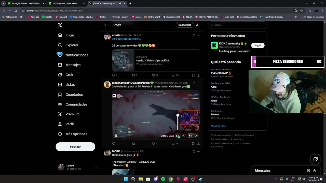Follow KICK Community with Seguir
This screenshot has height=183, width=326.
click(x=258, y=45)
